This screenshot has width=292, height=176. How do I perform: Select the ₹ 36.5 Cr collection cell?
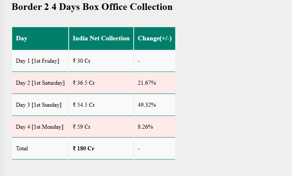[x=84, y=83]
